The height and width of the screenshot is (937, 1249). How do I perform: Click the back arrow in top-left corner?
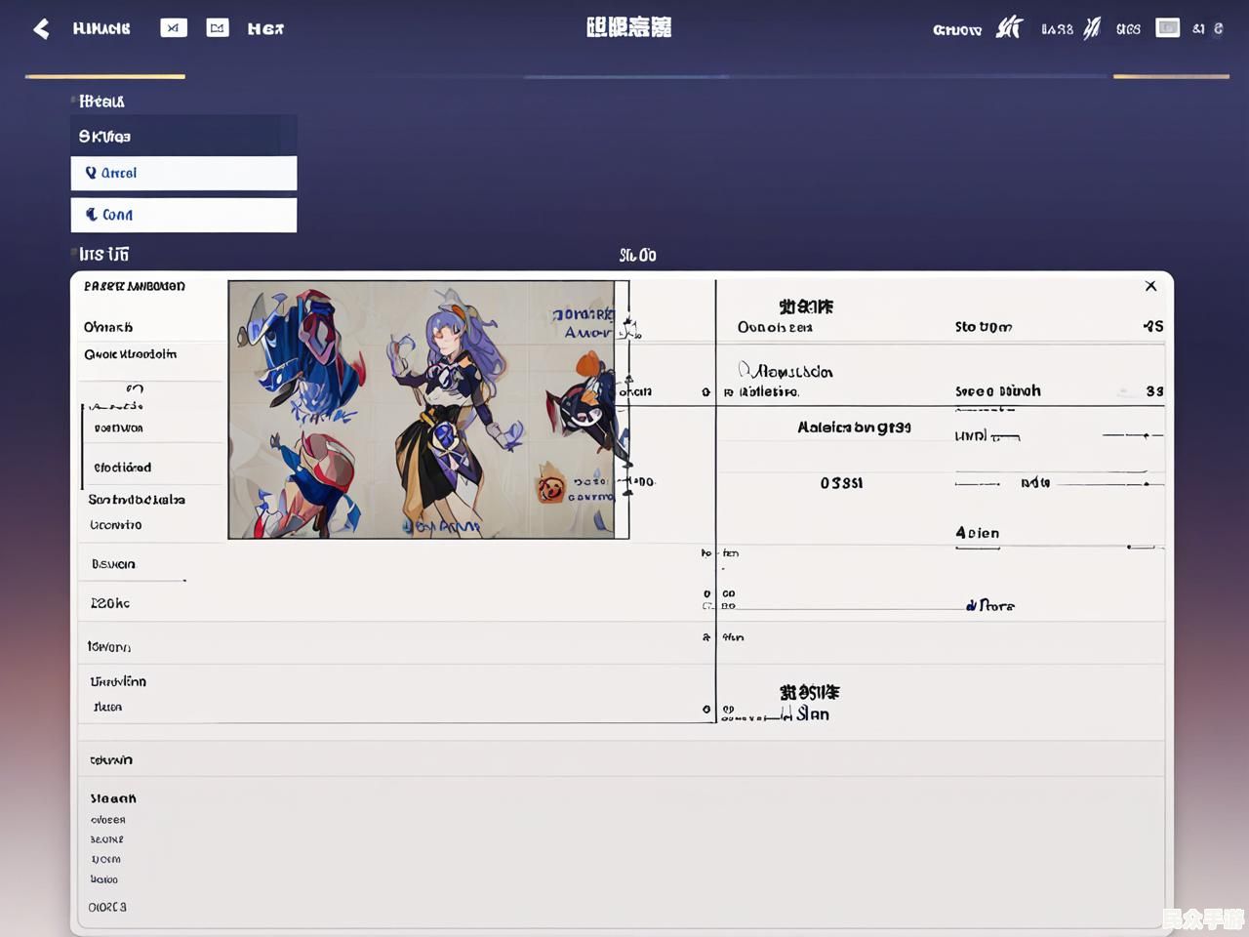tap(41, 29)
